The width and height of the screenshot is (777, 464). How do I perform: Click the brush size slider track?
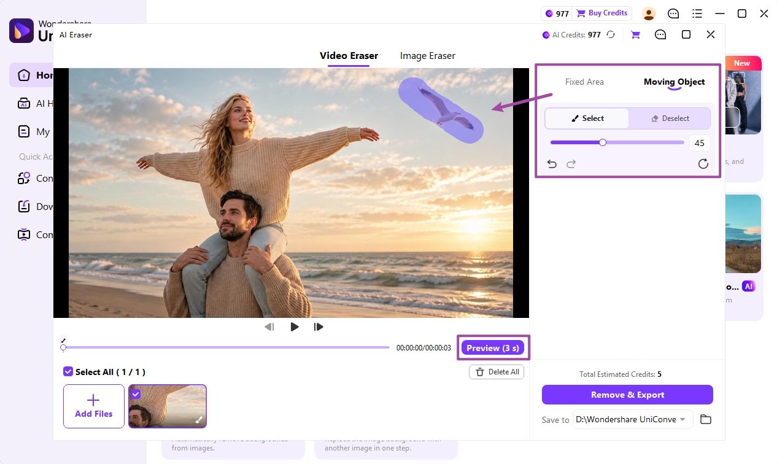click(x=617, y=142)
